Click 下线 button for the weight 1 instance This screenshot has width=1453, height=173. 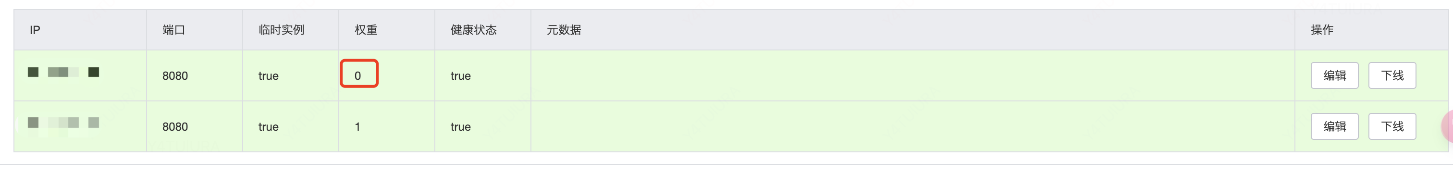coord(1392,126)
